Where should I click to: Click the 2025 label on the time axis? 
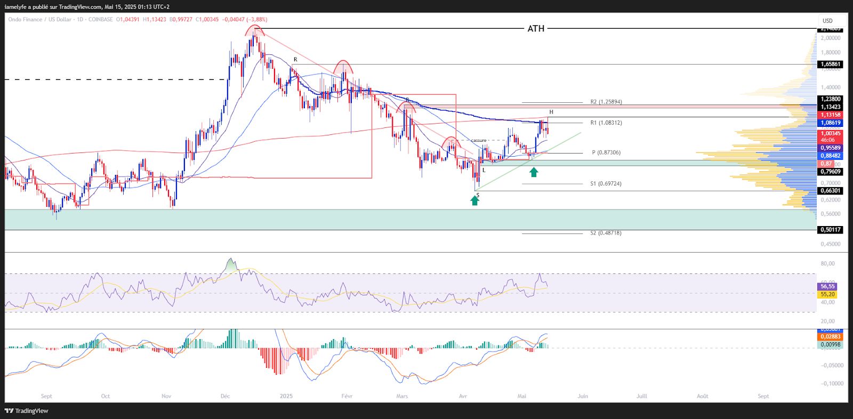tap(286, 396)
